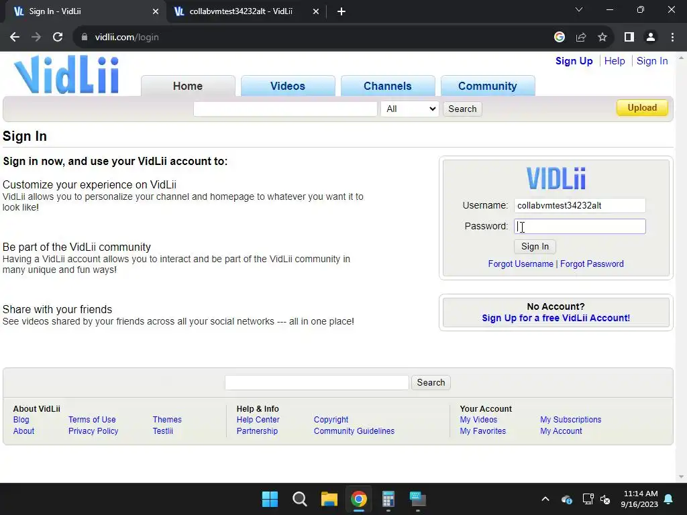Open the Partnership footer link
Screen dimensions: 687x515
click(257, 431)
